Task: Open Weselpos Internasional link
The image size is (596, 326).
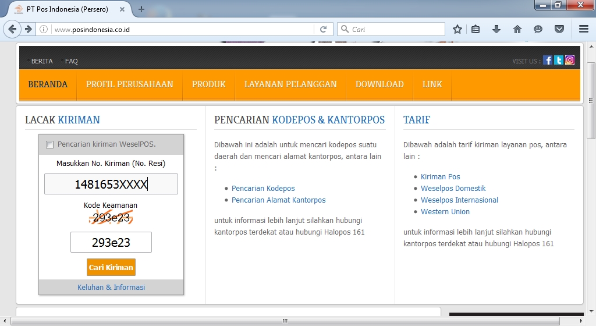Action: (x=459, y=200)
